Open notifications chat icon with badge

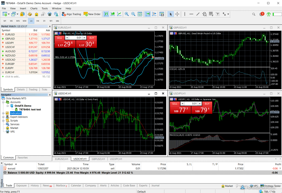pyautogui.click(x=262, y=14)
